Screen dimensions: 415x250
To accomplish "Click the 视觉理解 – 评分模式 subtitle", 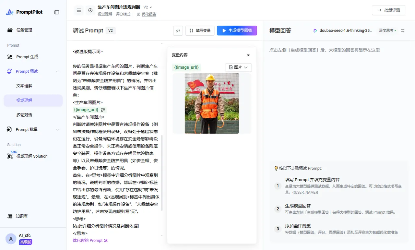I will (114, 14).
